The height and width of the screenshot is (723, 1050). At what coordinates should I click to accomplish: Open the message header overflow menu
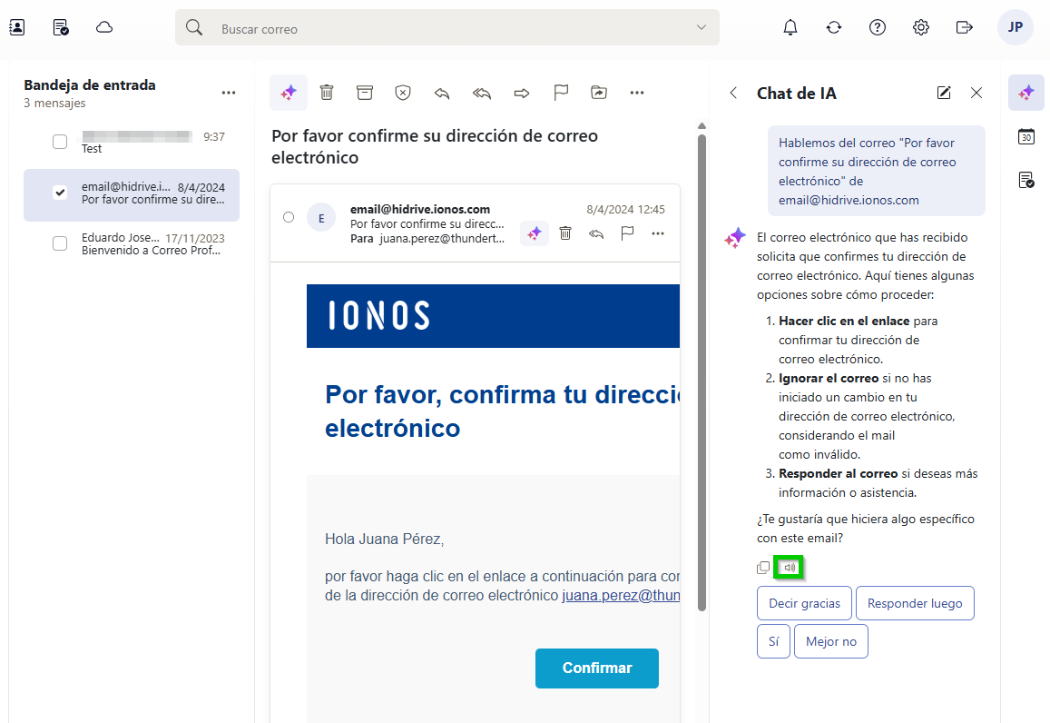click(x=657, y=233)
